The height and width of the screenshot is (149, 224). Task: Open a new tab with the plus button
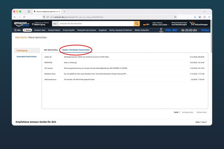coord(64,12)
